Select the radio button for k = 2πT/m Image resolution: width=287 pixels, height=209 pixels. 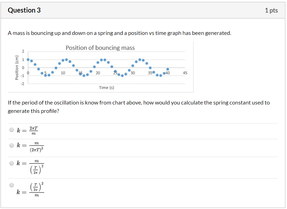click(x=11, y=129)
